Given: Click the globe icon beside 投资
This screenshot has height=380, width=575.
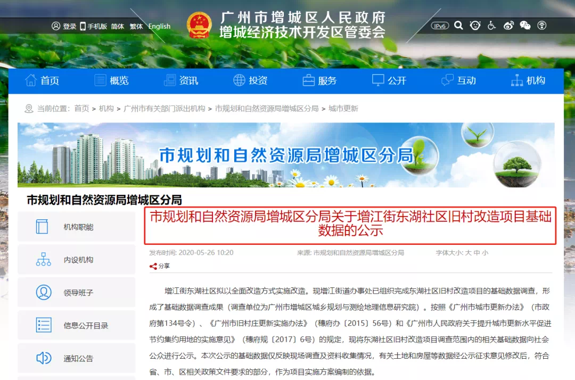Looking at the screenshot, I should click(239, 80).
